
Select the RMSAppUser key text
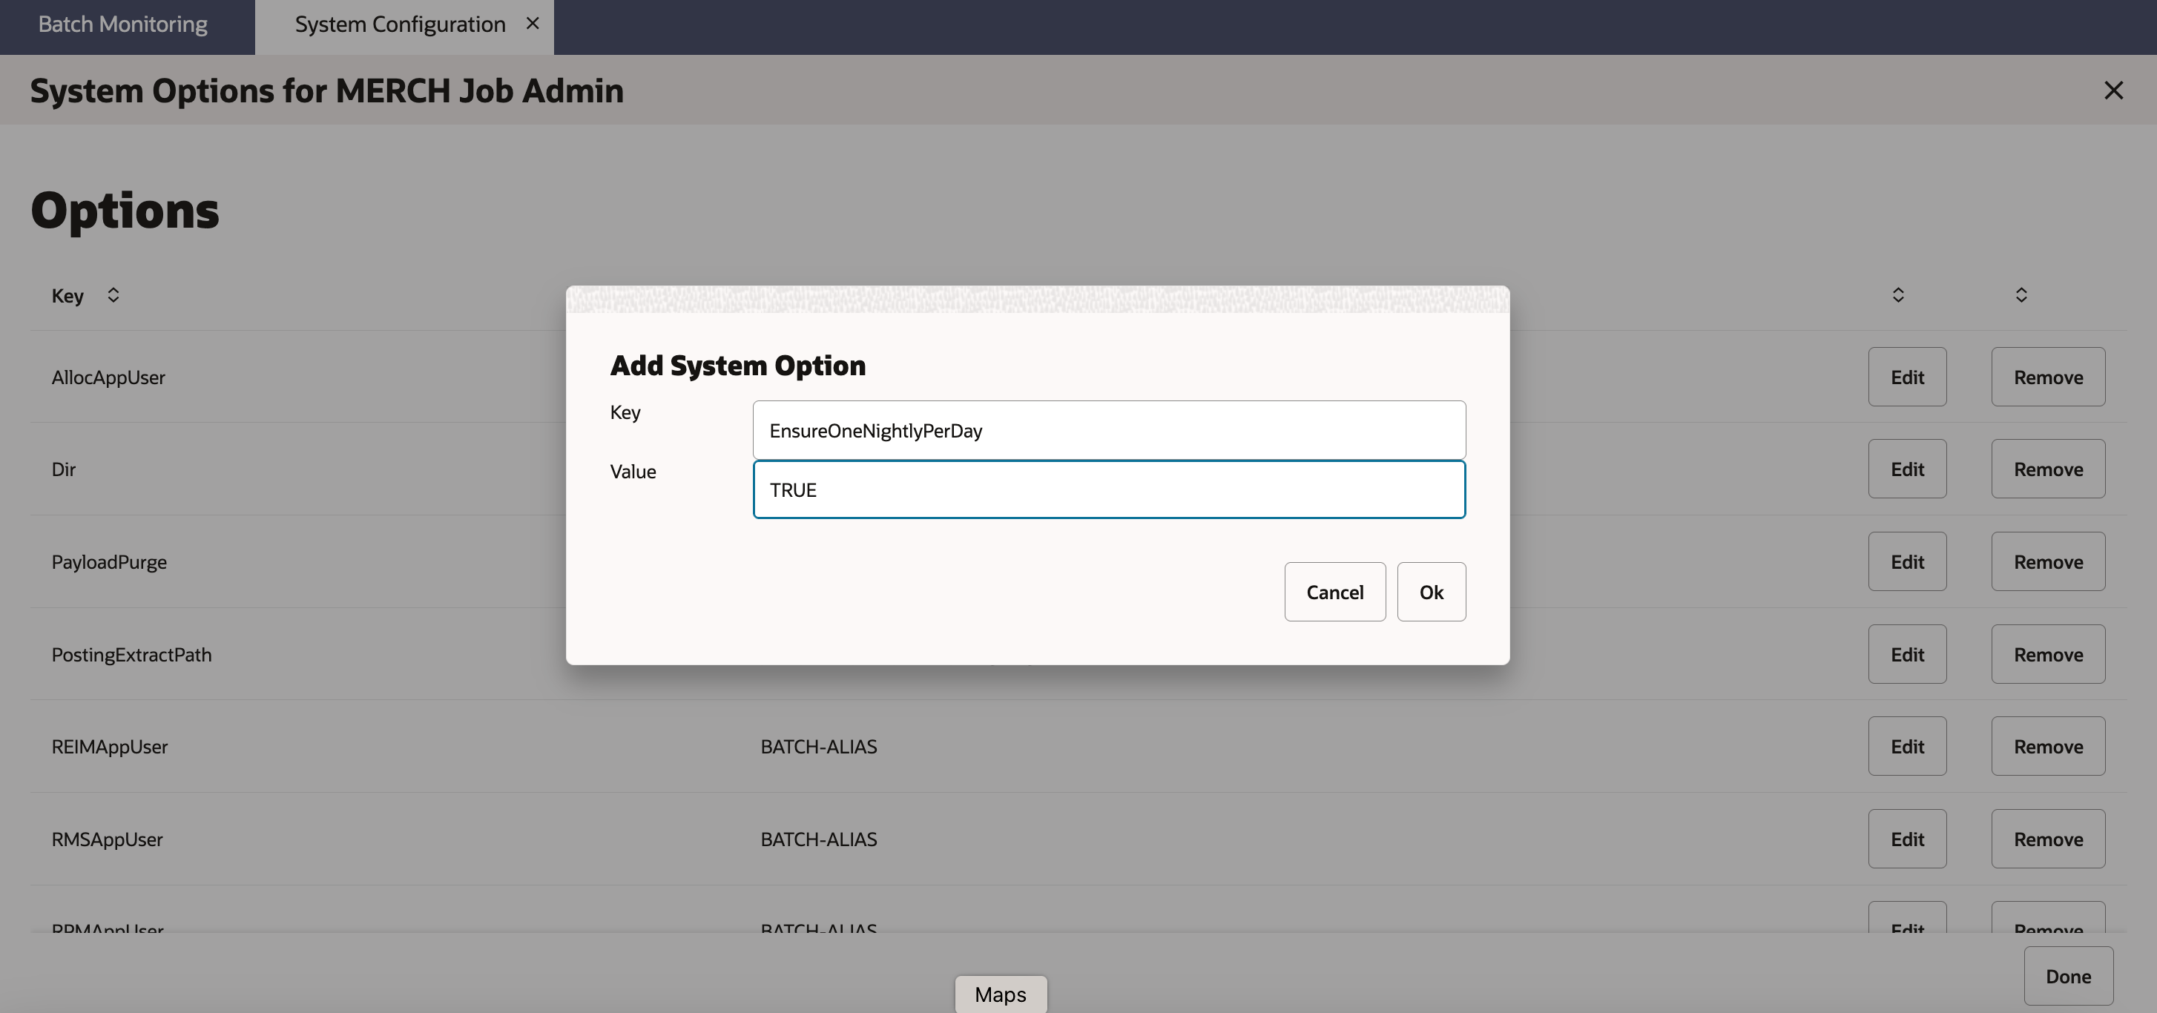point(107,839)
